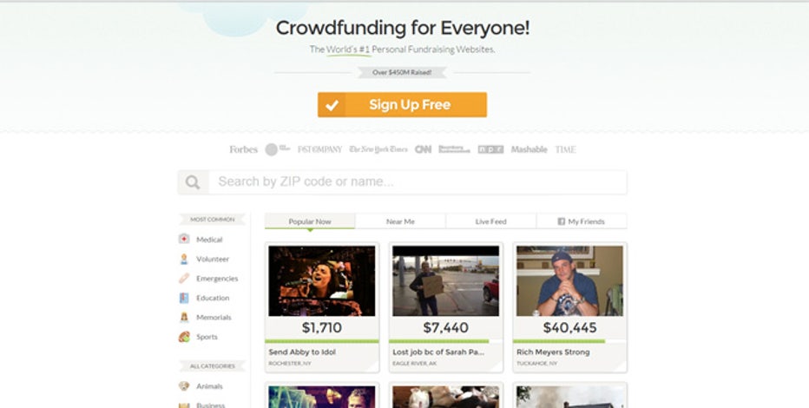Viewport: 809px width, 408px height.
Task: Select the Volunteer category icon
Action: (184, 259)
